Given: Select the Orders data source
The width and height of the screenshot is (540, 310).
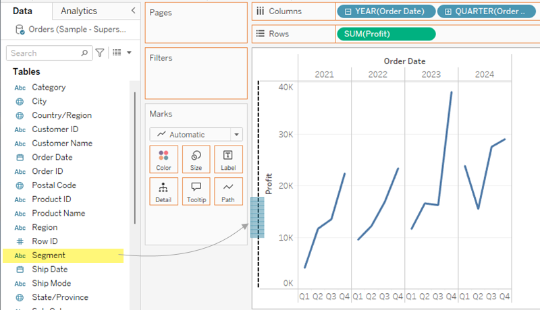Looking at the screenshot, I should (x=77, y=30).
